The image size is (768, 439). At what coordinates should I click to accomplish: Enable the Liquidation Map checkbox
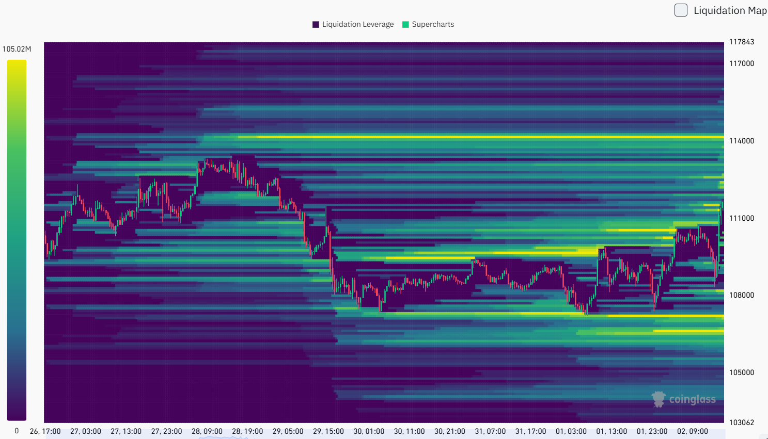[x=681, y=10]
